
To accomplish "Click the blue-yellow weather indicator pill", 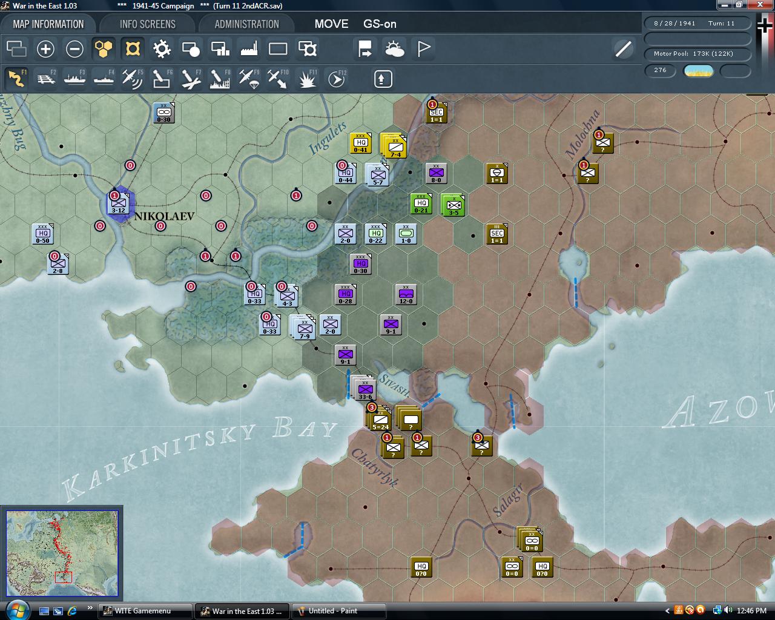I will [x=698, y=71].
